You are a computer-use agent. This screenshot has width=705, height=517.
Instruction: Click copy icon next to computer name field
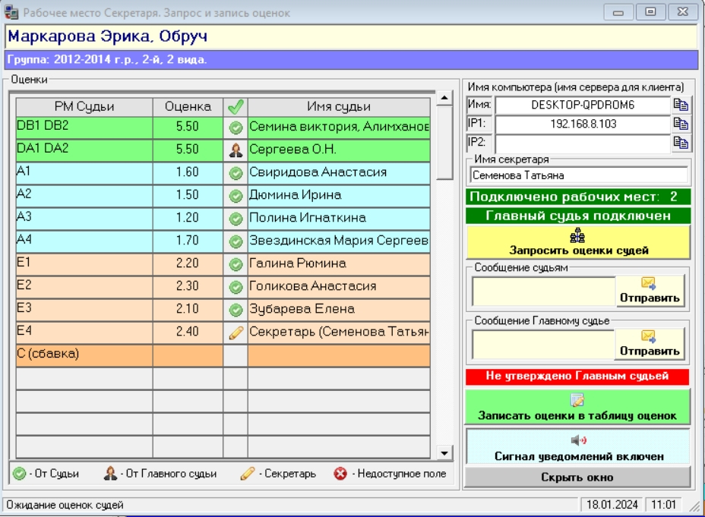(681, 105)
